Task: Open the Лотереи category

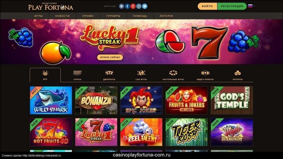Action: pos(238,75)
